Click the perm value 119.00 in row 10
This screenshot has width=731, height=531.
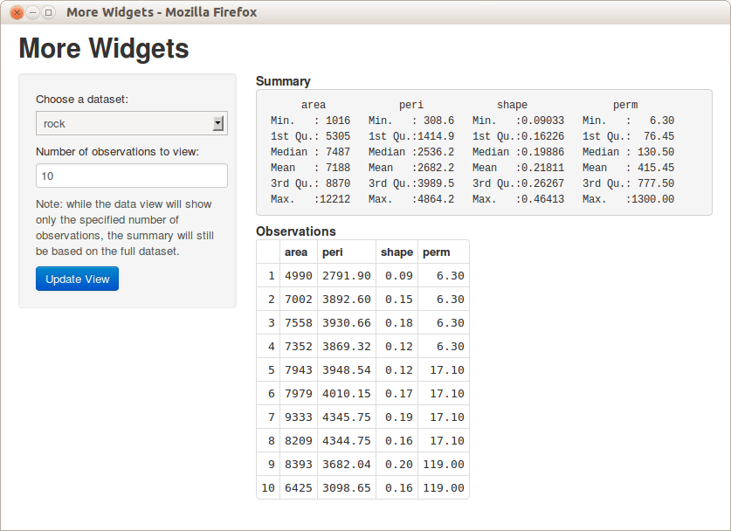(447, 487)
